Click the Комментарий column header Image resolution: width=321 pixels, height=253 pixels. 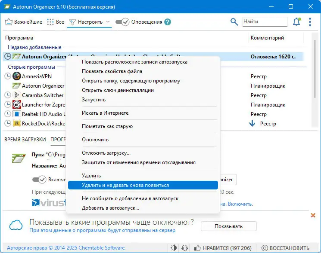[x=267, y=38]
